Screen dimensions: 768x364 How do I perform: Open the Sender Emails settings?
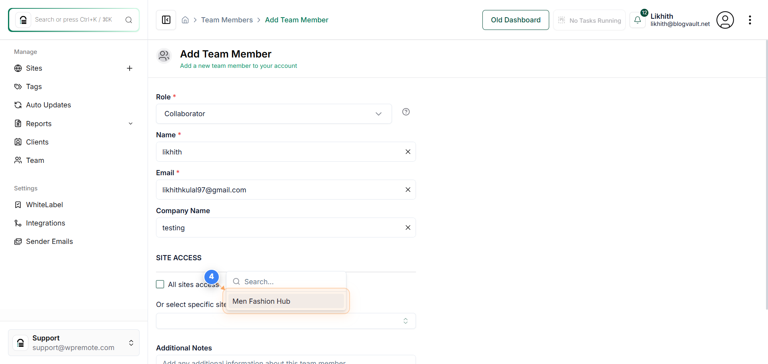tap(49, 241)
